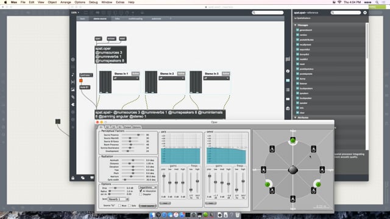Click the right-side speaker icon in viewer
The width and height of the screenshot is (390, 219).
point(322,170)
